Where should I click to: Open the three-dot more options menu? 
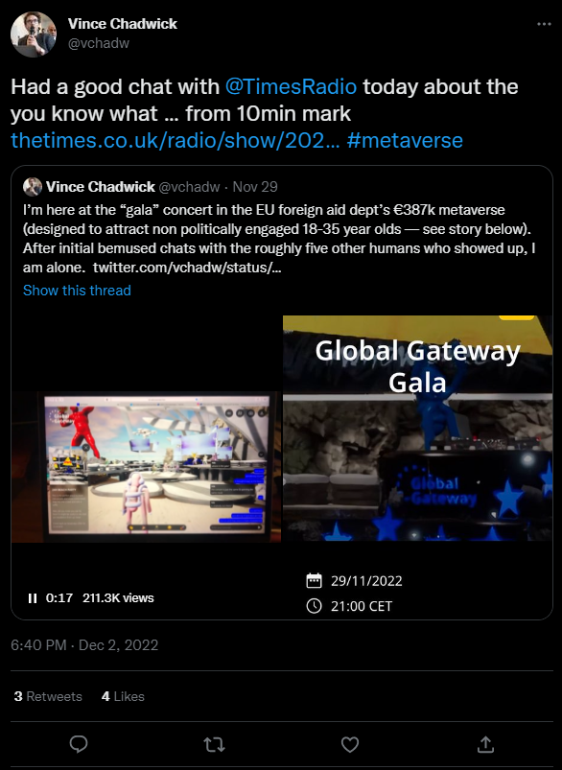(544, 24)
